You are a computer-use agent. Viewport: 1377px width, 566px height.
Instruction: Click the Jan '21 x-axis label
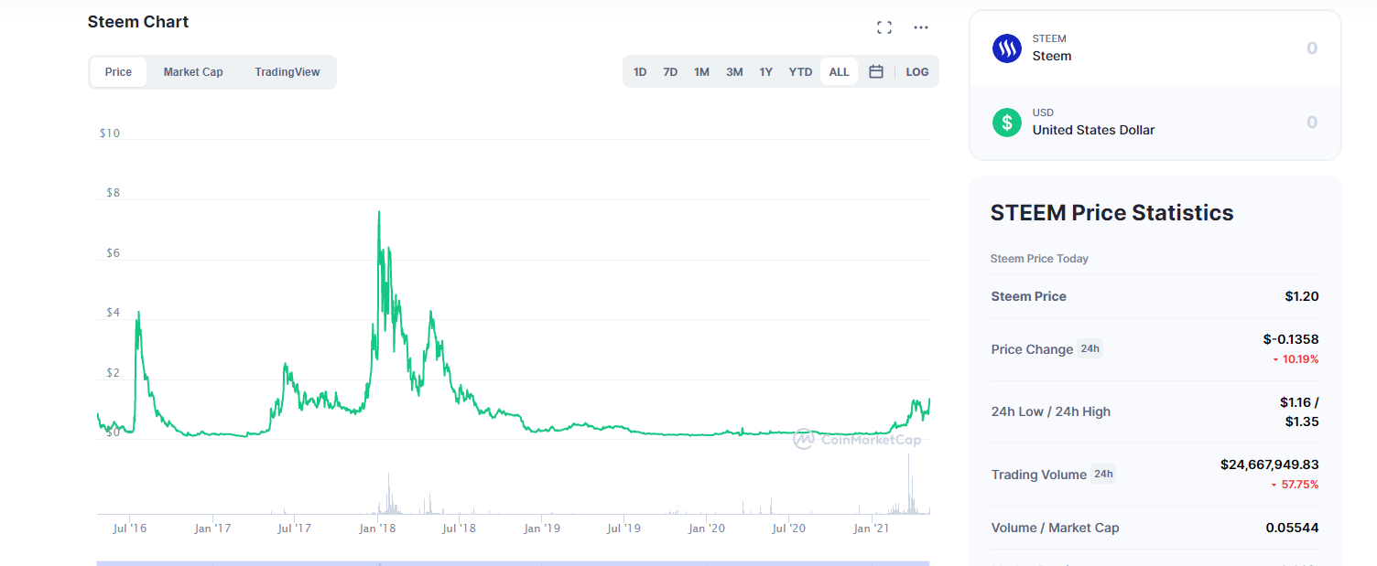[871, 529]
